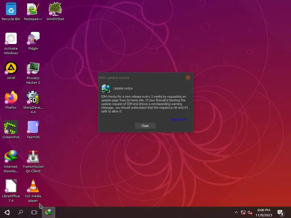This screenshot has height=218, width=291.
Task: Click Close in the IDM update notice
Action: click(145, 126)
